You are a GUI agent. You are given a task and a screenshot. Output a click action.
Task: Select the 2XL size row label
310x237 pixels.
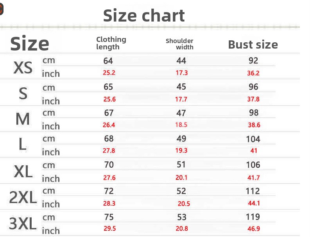[23, 198]
